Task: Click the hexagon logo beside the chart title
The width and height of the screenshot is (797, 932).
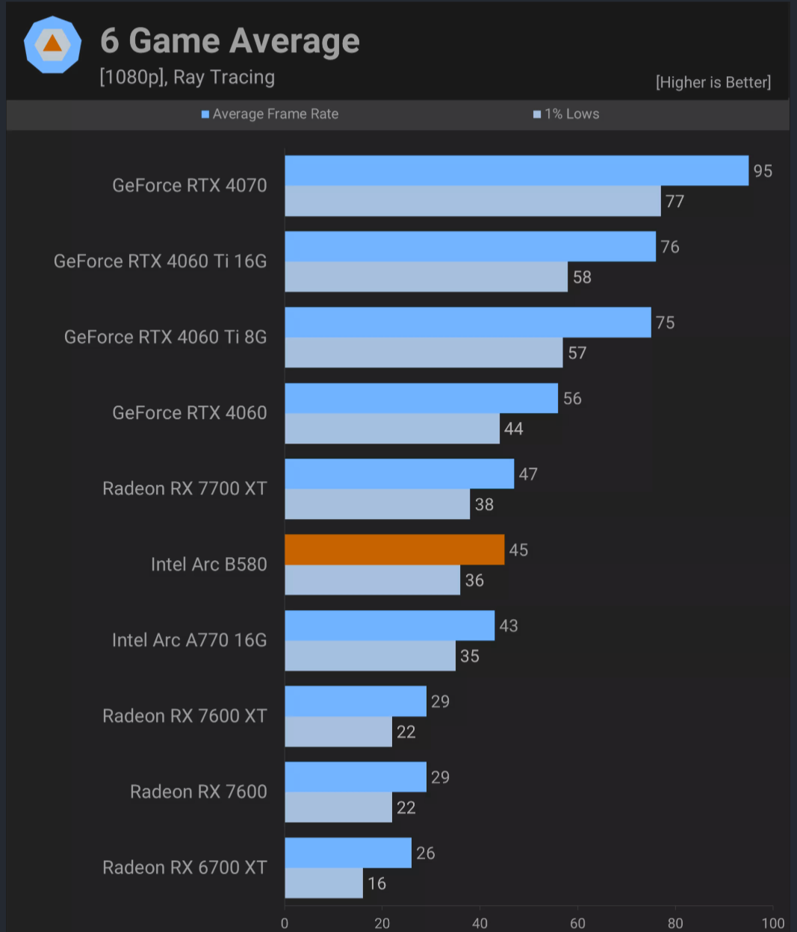Action: (x=52, y=45)
